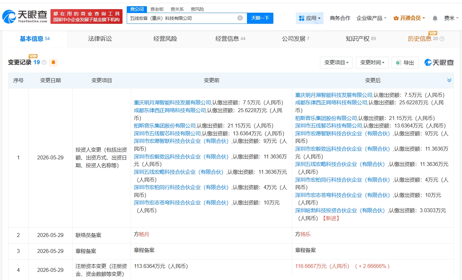Image resolution: width=462 pixels, height=280 pixels.
Task: Open the newly added 深圳哈勃科技投资合伙企业 link
Action: (340, 211)
